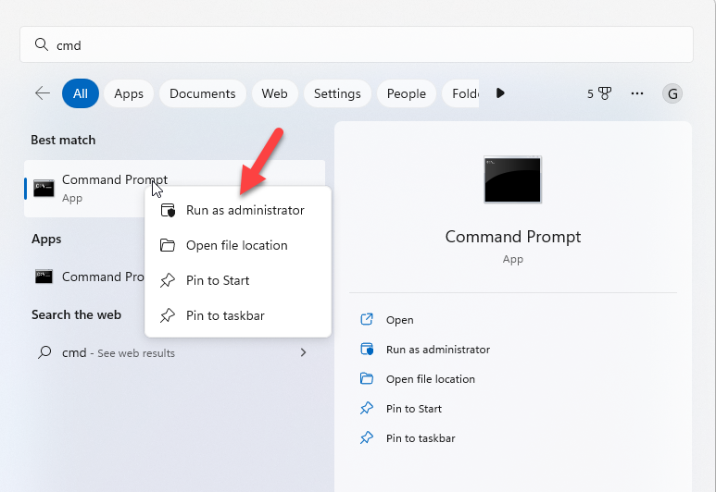
Task: Open the Web filter tab
Action: (274, 93)
